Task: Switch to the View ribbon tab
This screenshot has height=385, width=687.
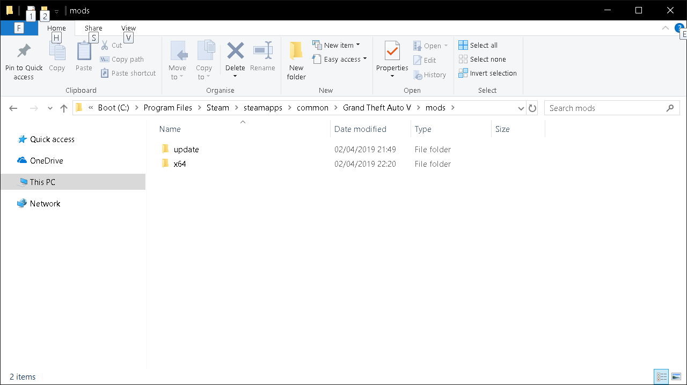Action: 128,28
